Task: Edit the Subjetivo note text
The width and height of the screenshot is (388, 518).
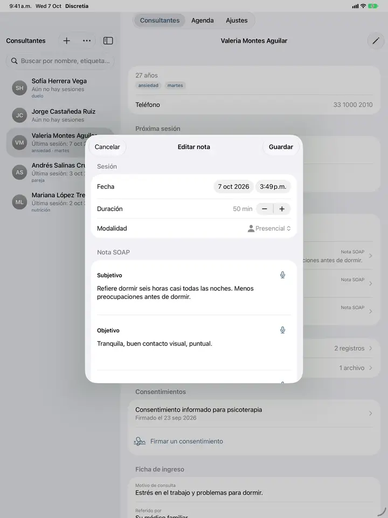Action: click(x=194, y=292)
